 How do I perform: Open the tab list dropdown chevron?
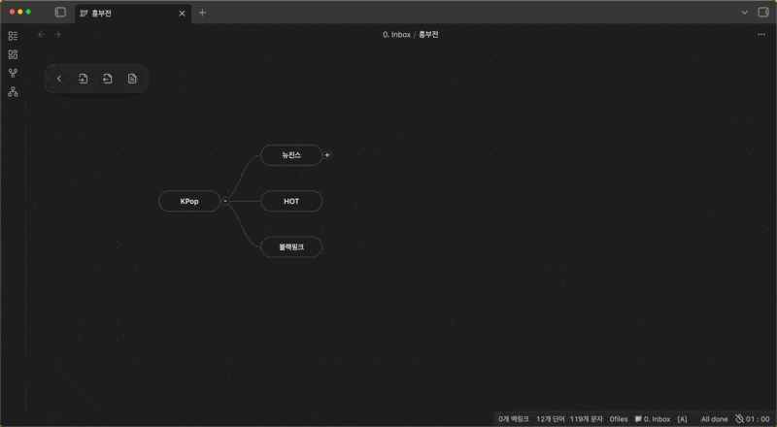744,13
